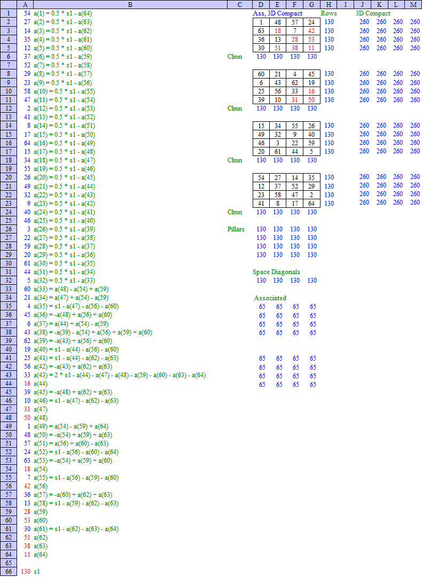This screenshot has width=422, height=577.
Task: Click cell with 61 in third grid
Action: point(278,152)
